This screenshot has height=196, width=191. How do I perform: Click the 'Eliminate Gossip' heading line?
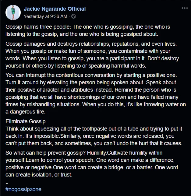(26, 121)
